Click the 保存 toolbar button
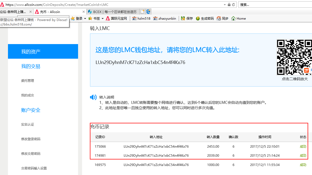 coord(187,19)
